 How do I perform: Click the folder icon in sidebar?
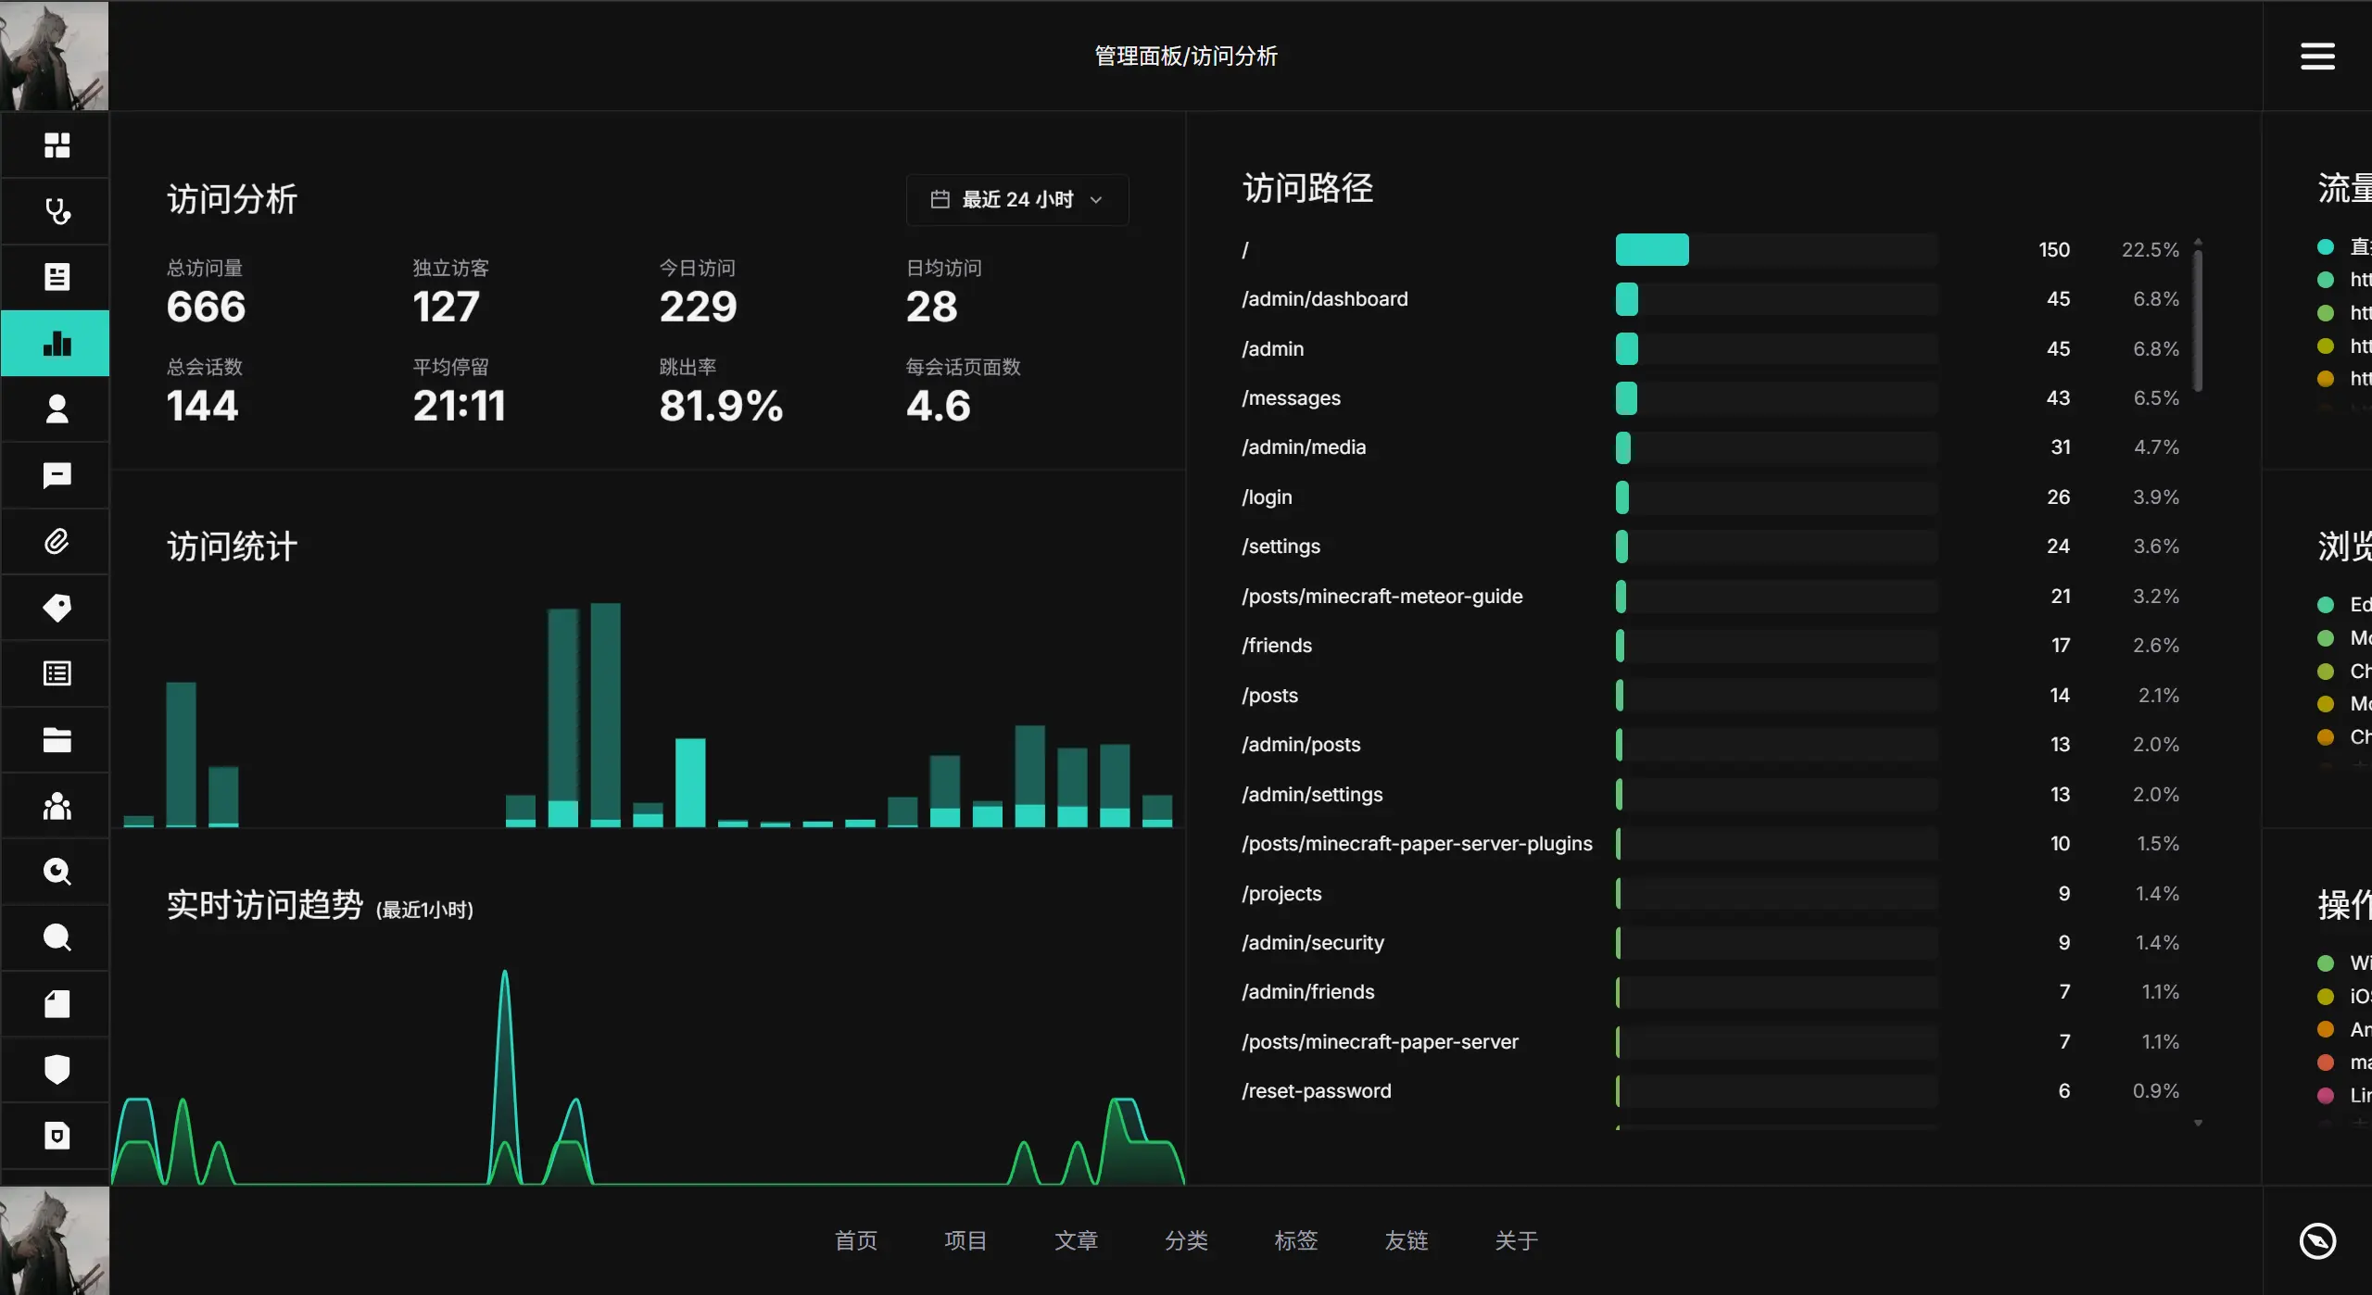(x=57, y=740)
